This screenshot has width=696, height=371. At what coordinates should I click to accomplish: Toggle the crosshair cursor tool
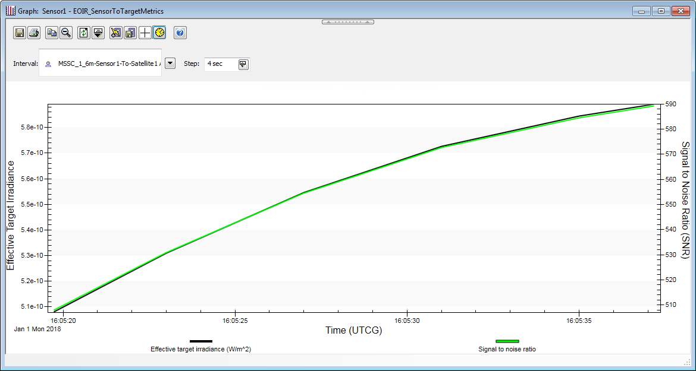click(145, 33)
